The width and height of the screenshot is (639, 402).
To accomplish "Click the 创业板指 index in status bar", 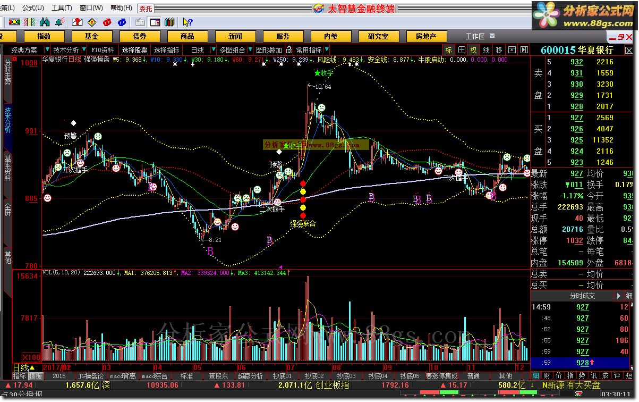I will click(x=333, y=385).
